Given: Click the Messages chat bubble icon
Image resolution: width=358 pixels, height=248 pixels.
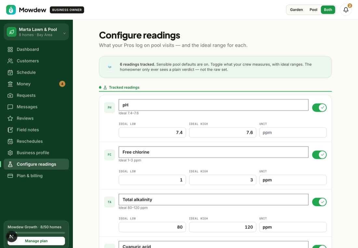Looking at the screenshot, I should (x=10, y=107).
